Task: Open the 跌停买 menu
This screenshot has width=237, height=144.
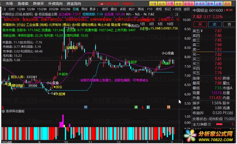Action: click(x=38, y=4)
